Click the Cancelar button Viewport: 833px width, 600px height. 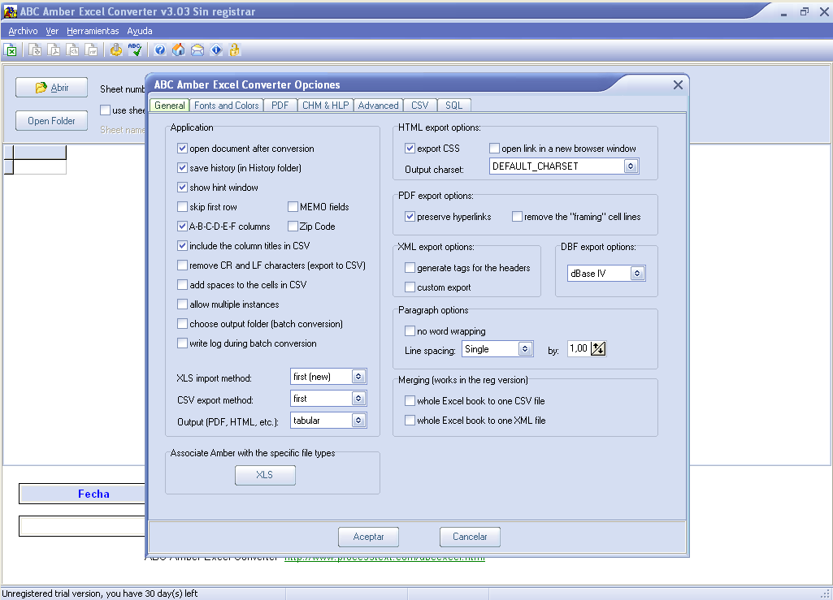point(470,537)
